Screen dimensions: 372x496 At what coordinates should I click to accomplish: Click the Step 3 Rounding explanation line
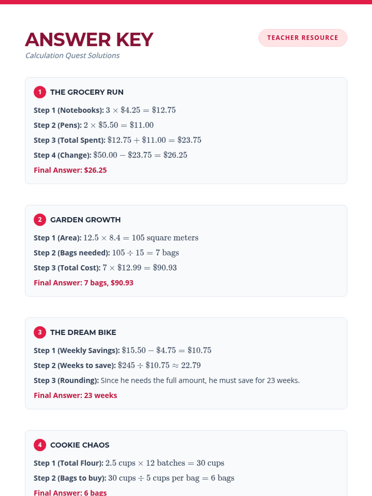(166, 380)
